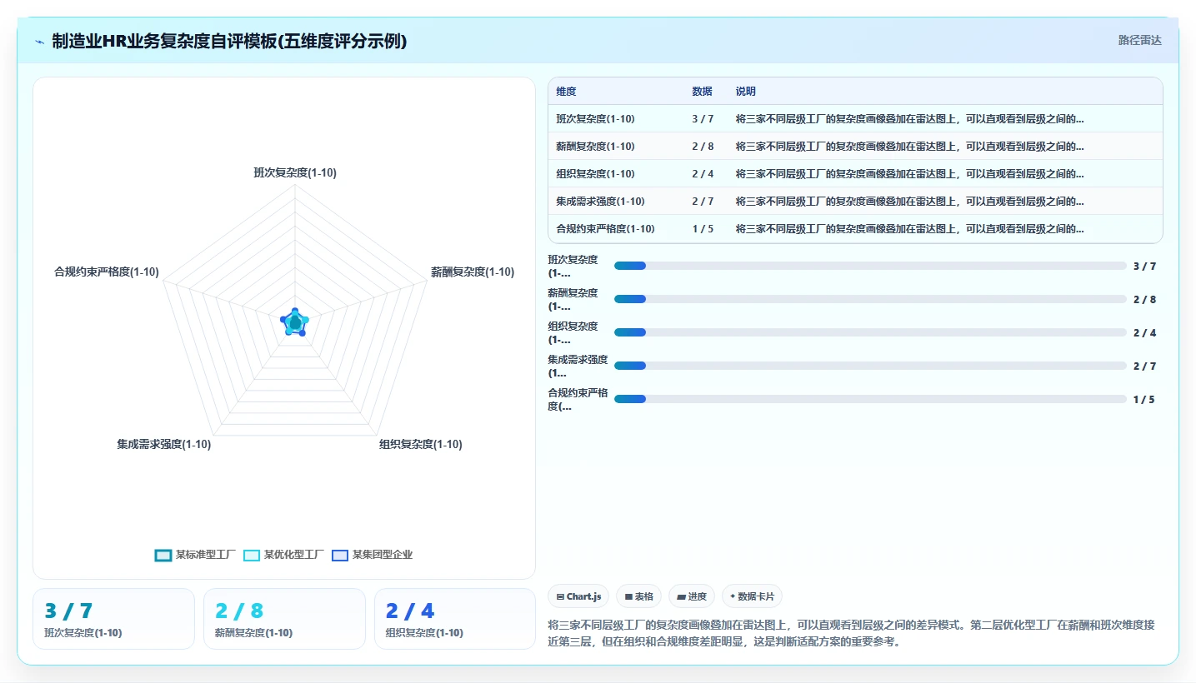This screenshot has width=1196, height=683.
Task: Click the 3 / 7 table cell
Action: coord(703,119)
